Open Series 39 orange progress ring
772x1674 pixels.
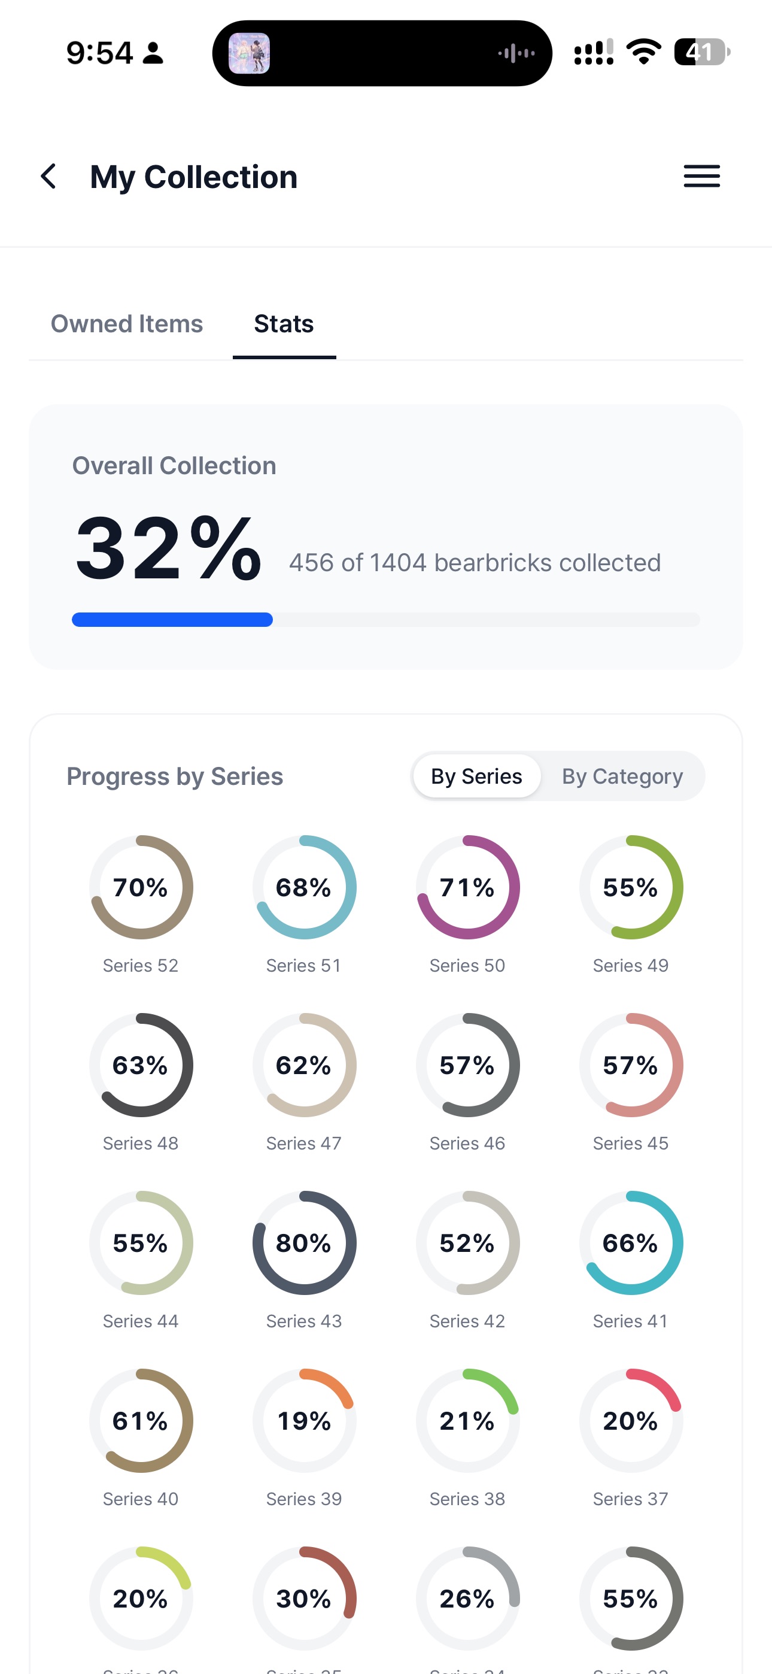click(x=304, y=1421)
